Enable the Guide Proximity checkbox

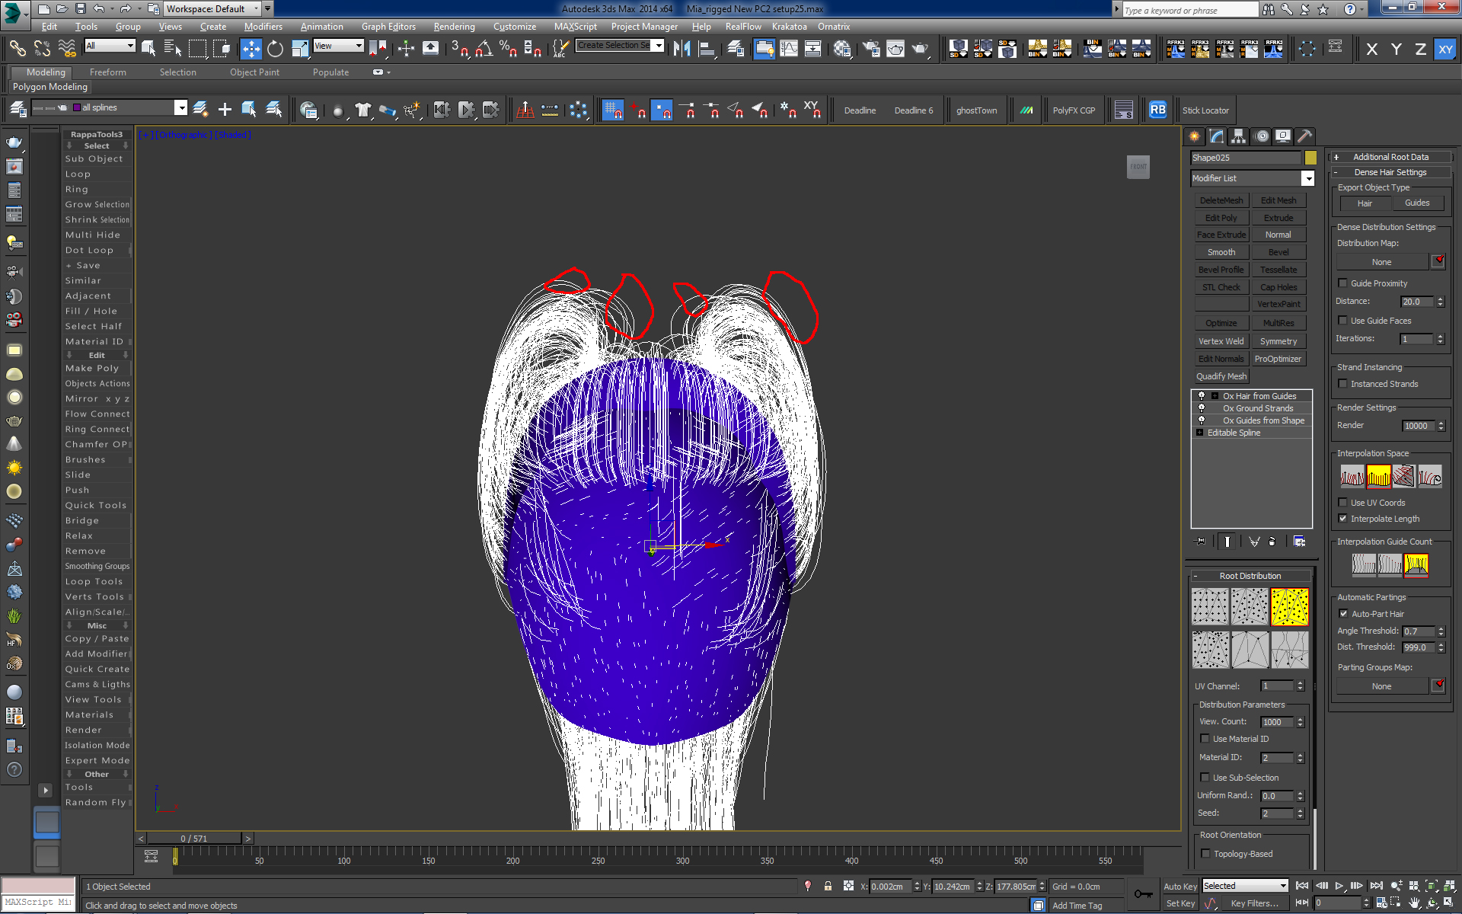(x=1343, y=283)
